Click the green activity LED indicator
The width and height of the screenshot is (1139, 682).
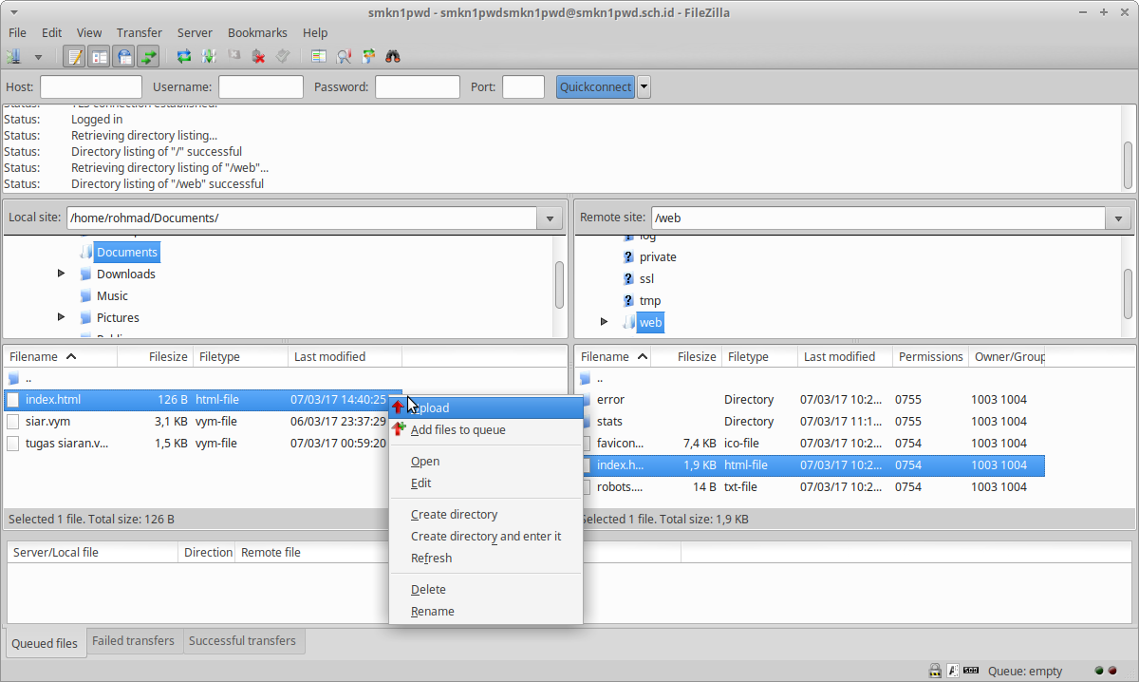tap(1098, 671)
